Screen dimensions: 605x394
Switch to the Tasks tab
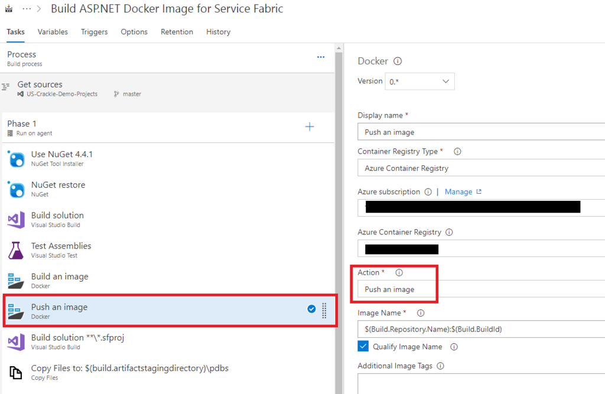(15, 32)
